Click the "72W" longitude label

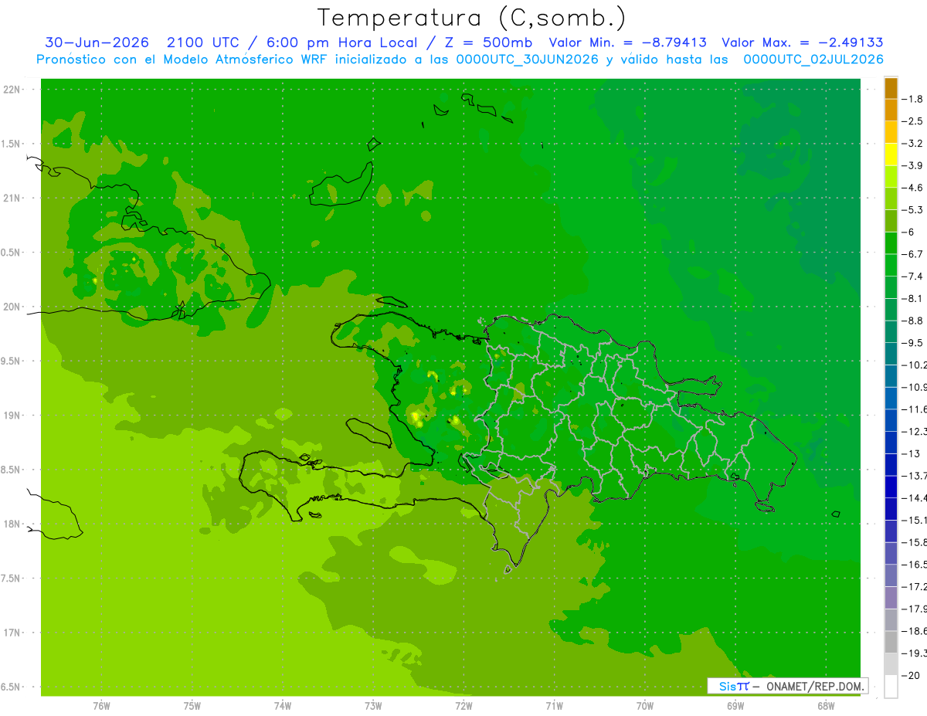[463, 705]
